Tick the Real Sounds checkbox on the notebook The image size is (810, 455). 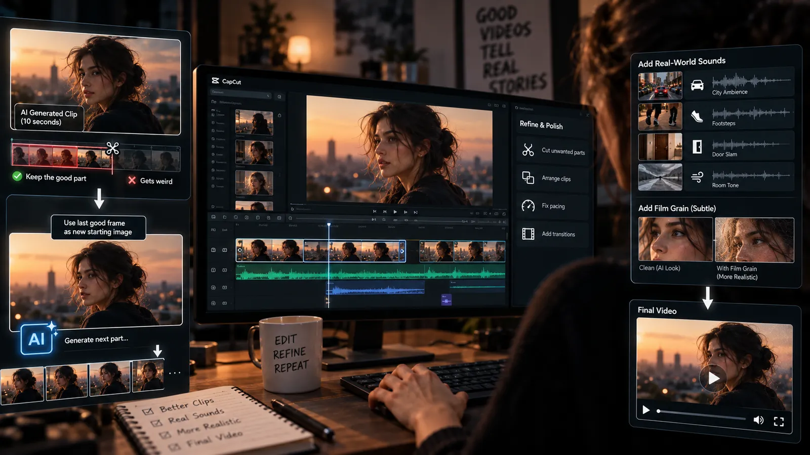pos(156,423)
